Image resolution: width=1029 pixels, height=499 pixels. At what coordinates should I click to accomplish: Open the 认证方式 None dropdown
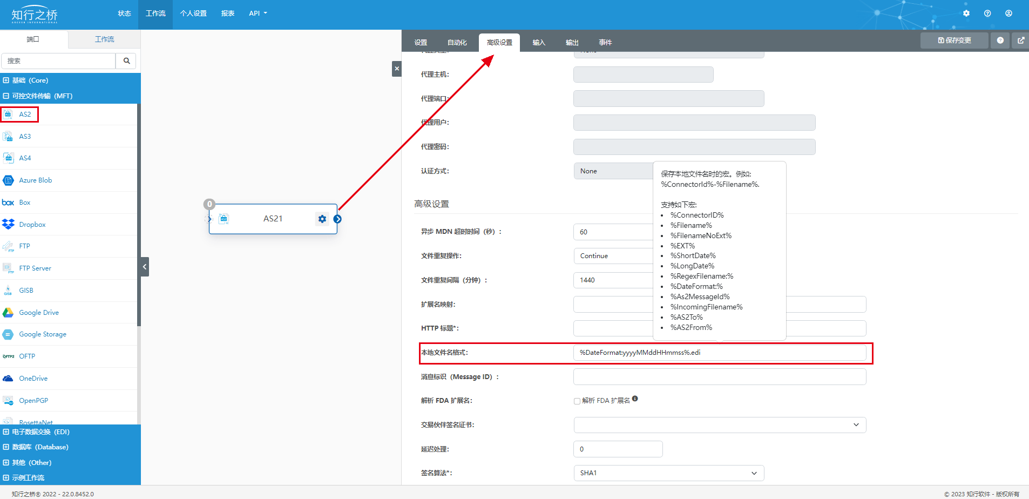pyautogui.click(x=613, y=171)
